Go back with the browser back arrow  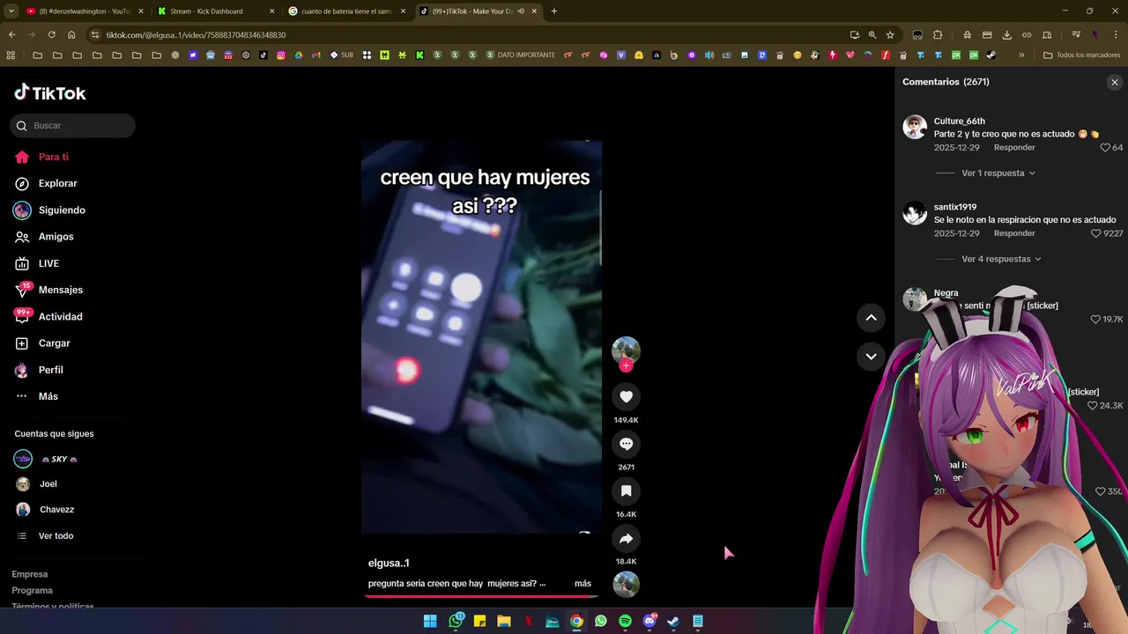pyautogui.click(x=11, y=35)
